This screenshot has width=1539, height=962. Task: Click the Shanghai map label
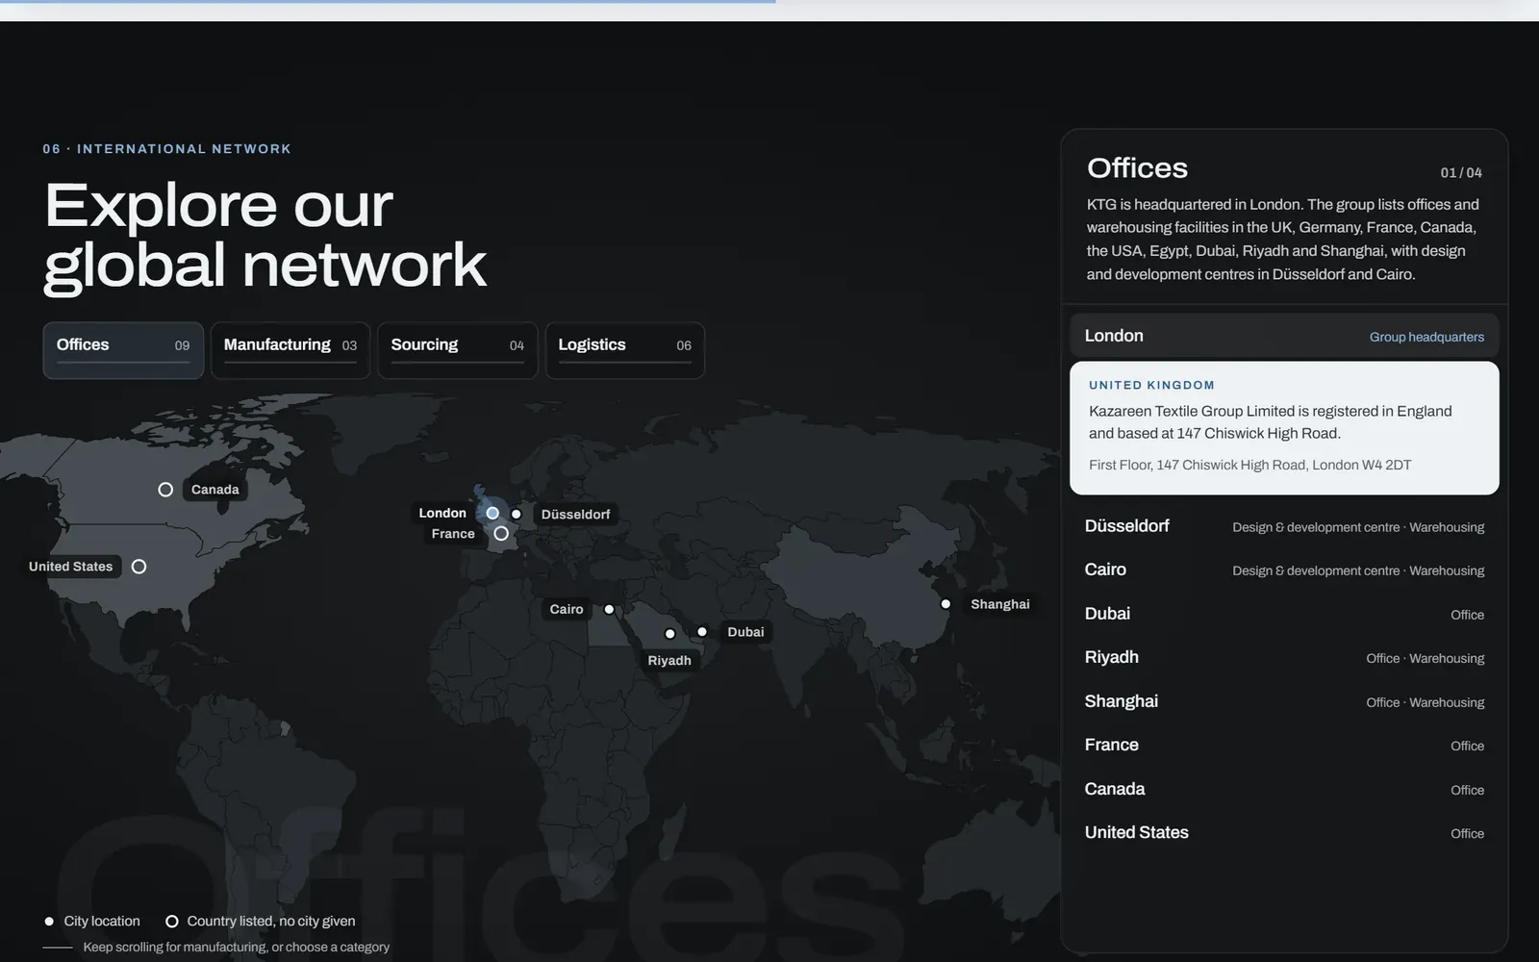tap(1000, 604)
